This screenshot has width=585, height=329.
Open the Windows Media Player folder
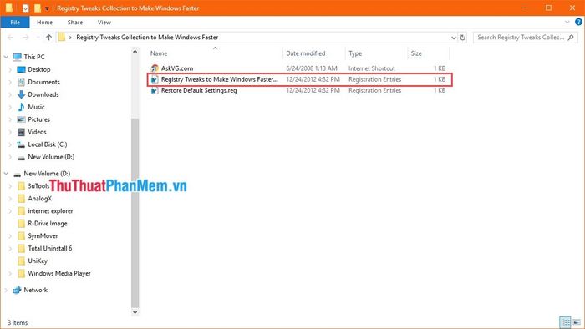59,274
